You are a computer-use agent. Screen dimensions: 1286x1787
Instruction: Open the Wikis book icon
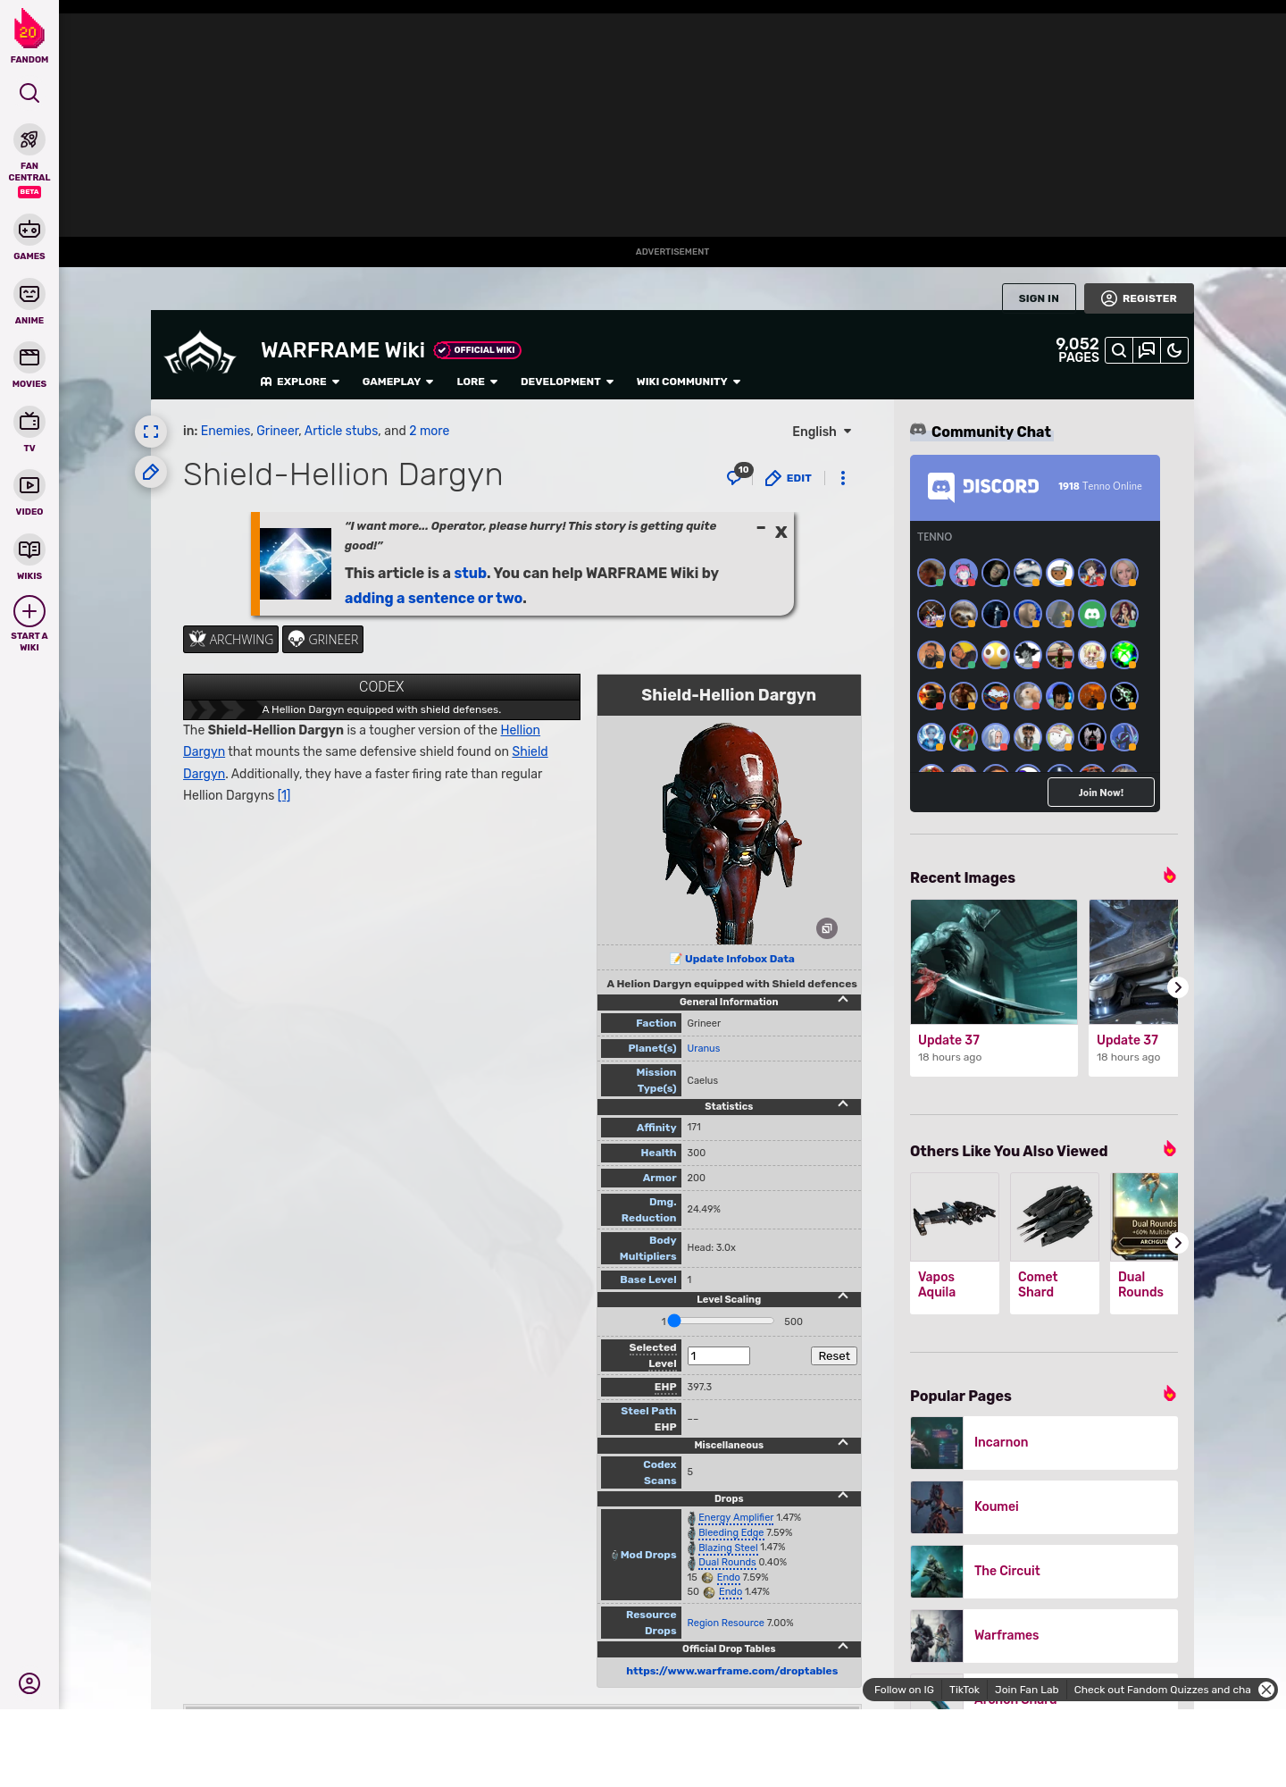click(29, 550)
